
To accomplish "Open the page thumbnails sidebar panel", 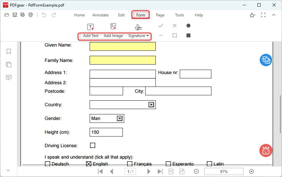I will pos(9,65).
